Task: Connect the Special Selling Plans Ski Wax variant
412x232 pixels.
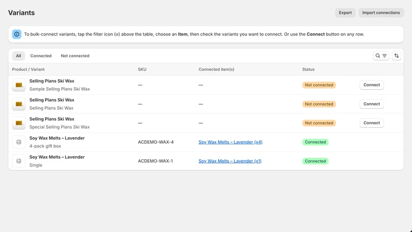Action: coord(371,123)
